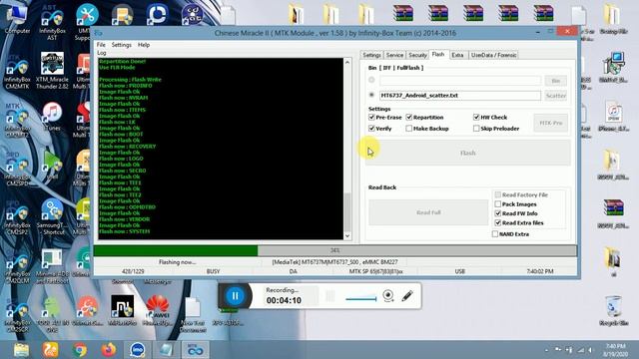Open the MiFlashPro desktop shortcut
The height and width of the screenshot is (359, 639).
click(122, 310)
